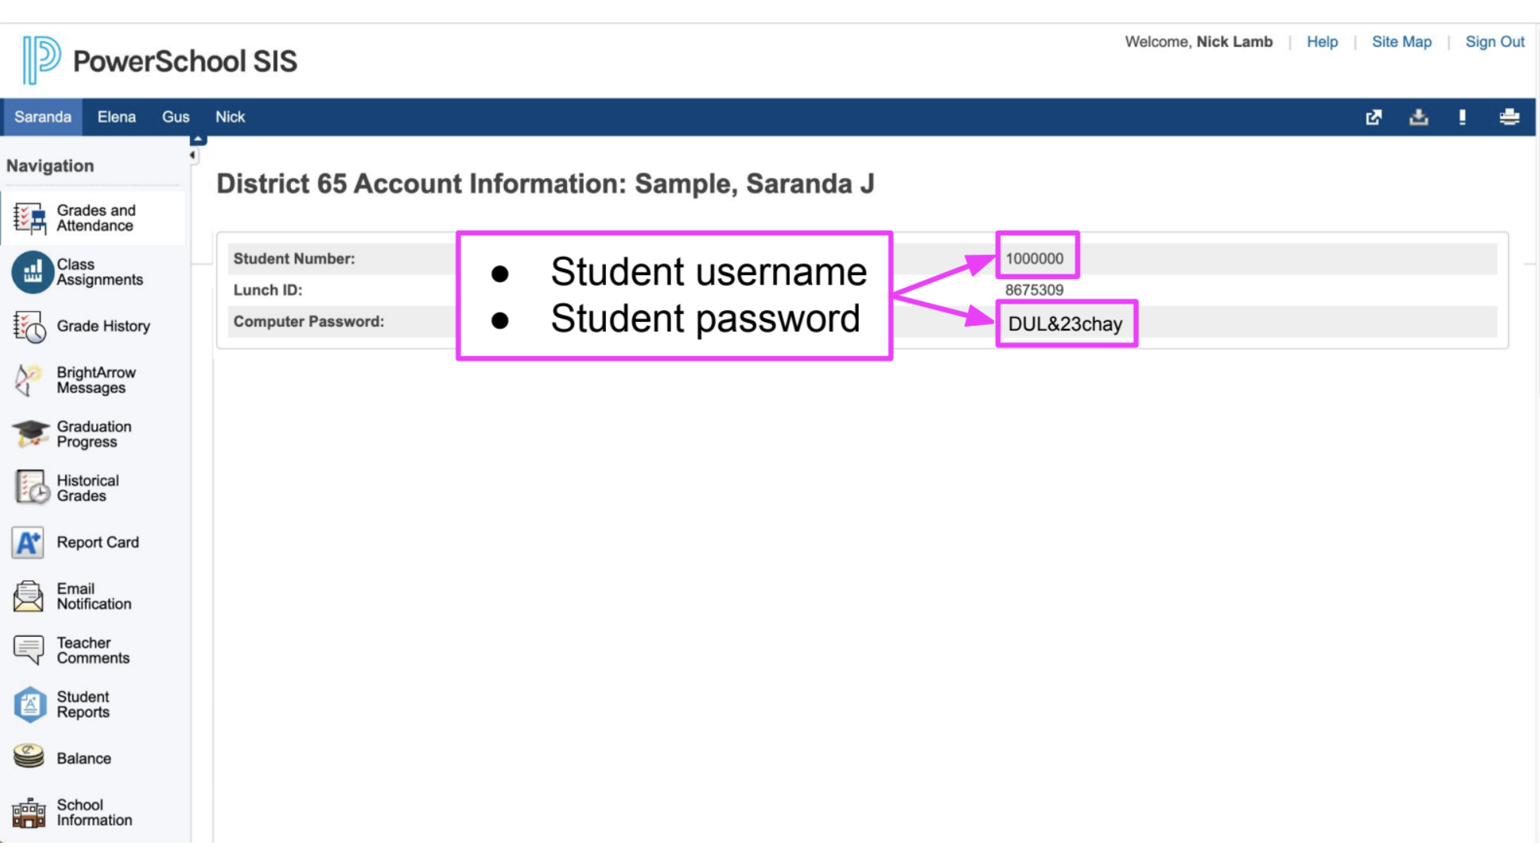The height and width of the screenshot is (849, 1540).
Task: Open the Help link
Action: coord(1322,42)
